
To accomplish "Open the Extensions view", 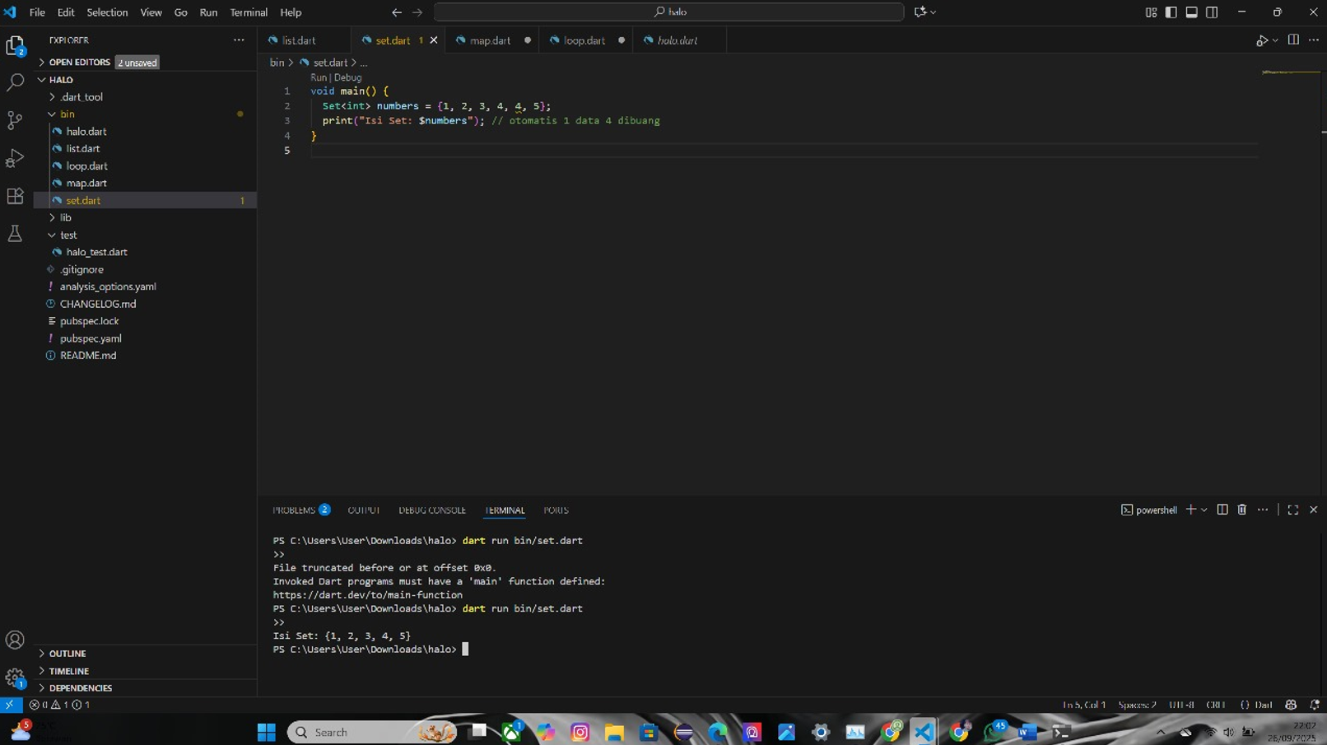I will [x=15, y=196].
